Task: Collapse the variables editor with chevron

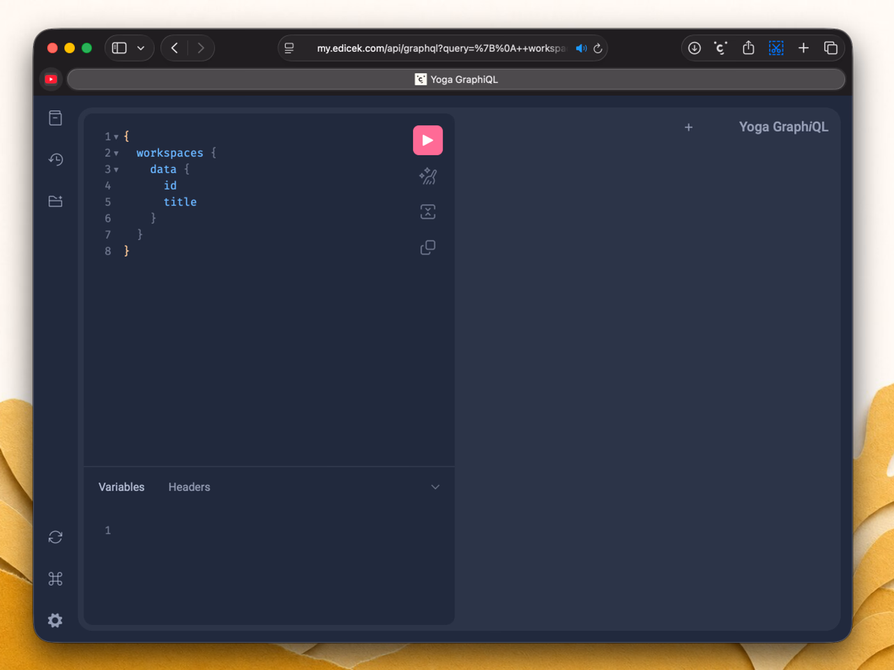Action: click(x=436, y=487)
